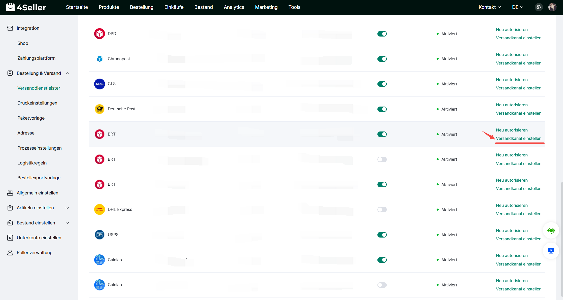This screenshot has height=300, width=563.
Task: Click the Deutsche Post carrier logo
Action: (x=99, y=109)
